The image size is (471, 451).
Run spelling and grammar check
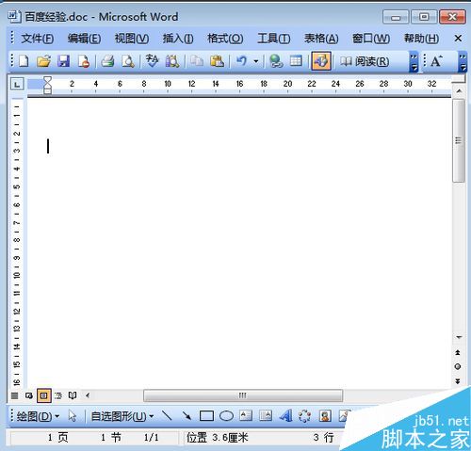[153, 61]
